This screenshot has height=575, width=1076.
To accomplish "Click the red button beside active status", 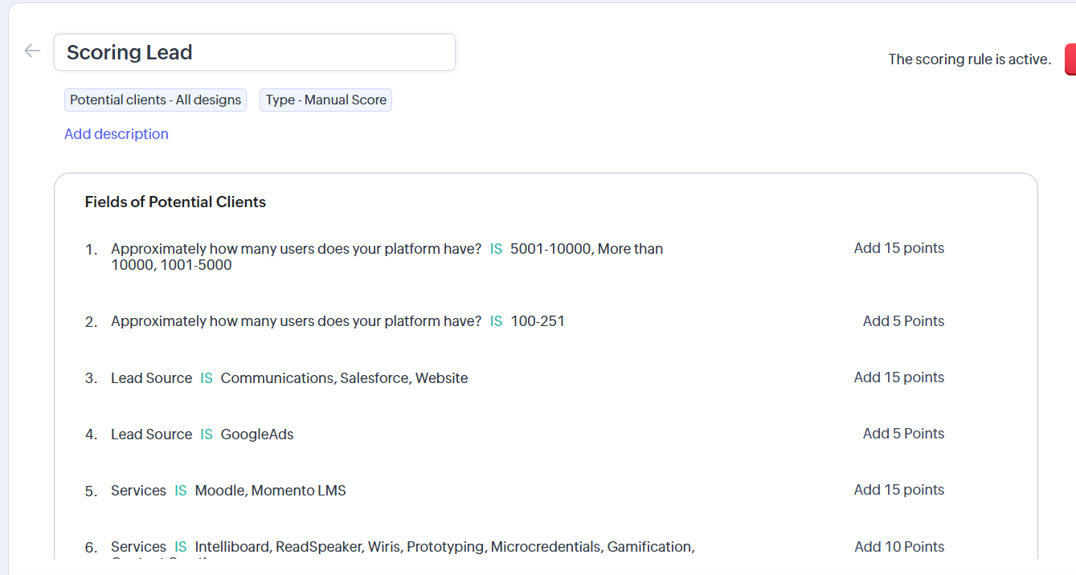I will point(1070,59).
